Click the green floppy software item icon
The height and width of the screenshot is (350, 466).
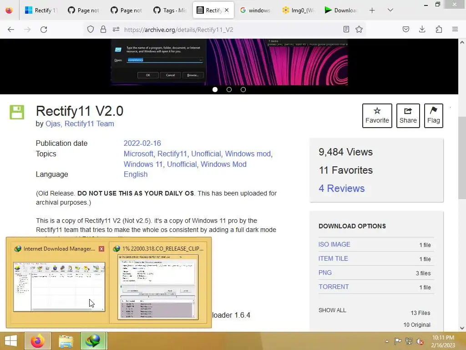click(x=17, y=112)
